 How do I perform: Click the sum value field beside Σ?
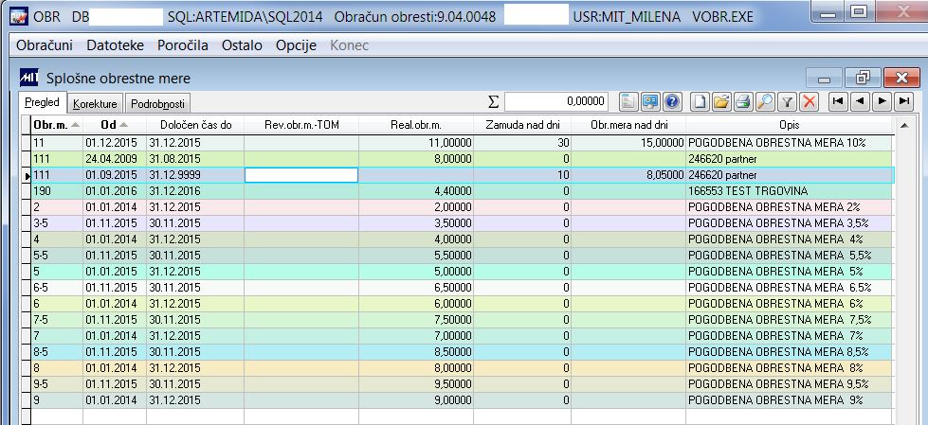tap(555, 101)
